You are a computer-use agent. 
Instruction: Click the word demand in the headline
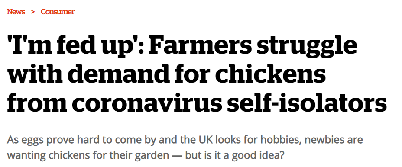[121, 74]
